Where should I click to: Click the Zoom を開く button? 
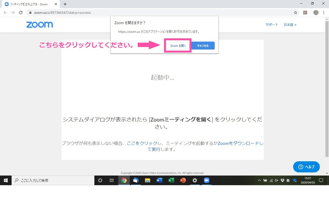pos(178,46)
